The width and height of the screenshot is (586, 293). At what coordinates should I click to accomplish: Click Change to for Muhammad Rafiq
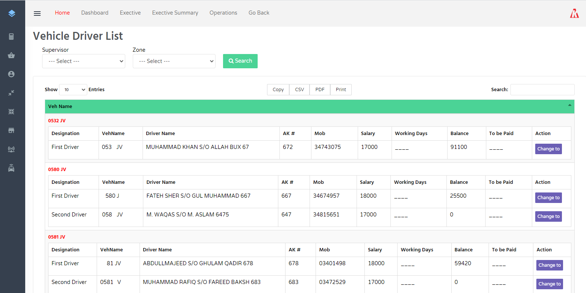pyautogui.click(x=550, y=284)
